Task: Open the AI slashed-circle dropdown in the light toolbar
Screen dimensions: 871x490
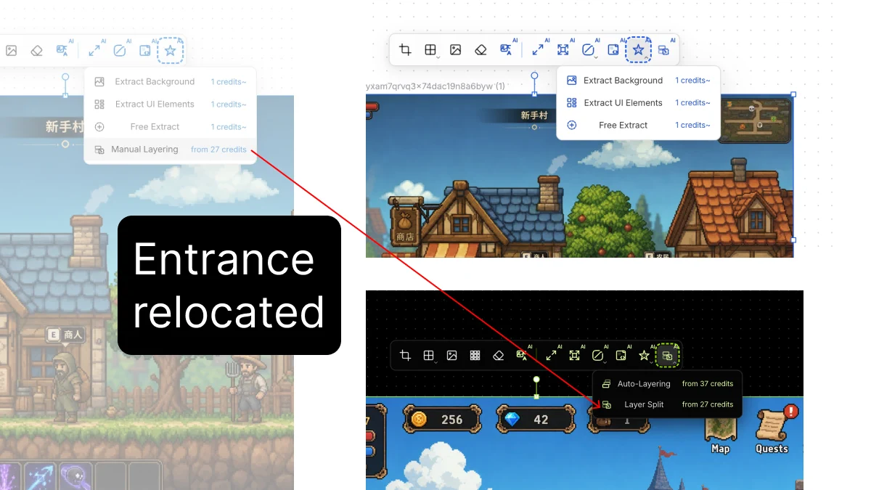Action: point(589,50)
